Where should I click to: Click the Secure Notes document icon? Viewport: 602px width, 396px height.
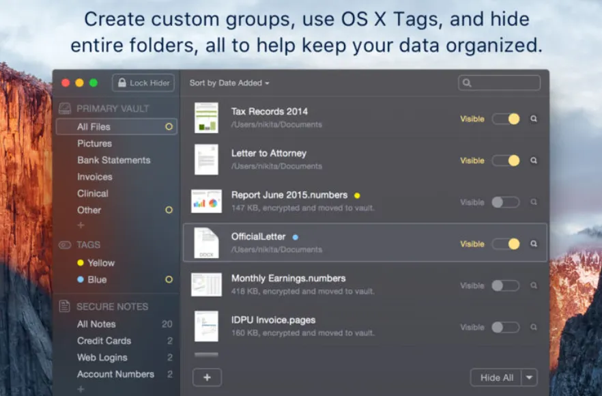click(x=64, y=306)
